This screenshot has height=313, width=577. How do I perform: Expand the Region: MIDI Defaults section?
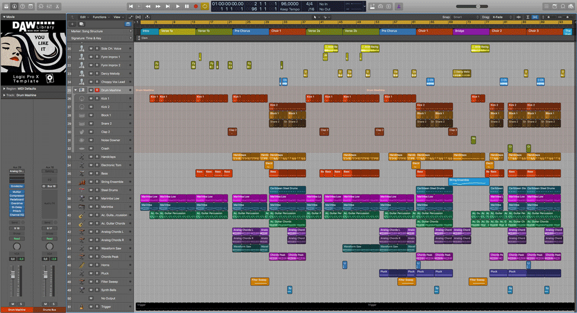tap(4, 89)
